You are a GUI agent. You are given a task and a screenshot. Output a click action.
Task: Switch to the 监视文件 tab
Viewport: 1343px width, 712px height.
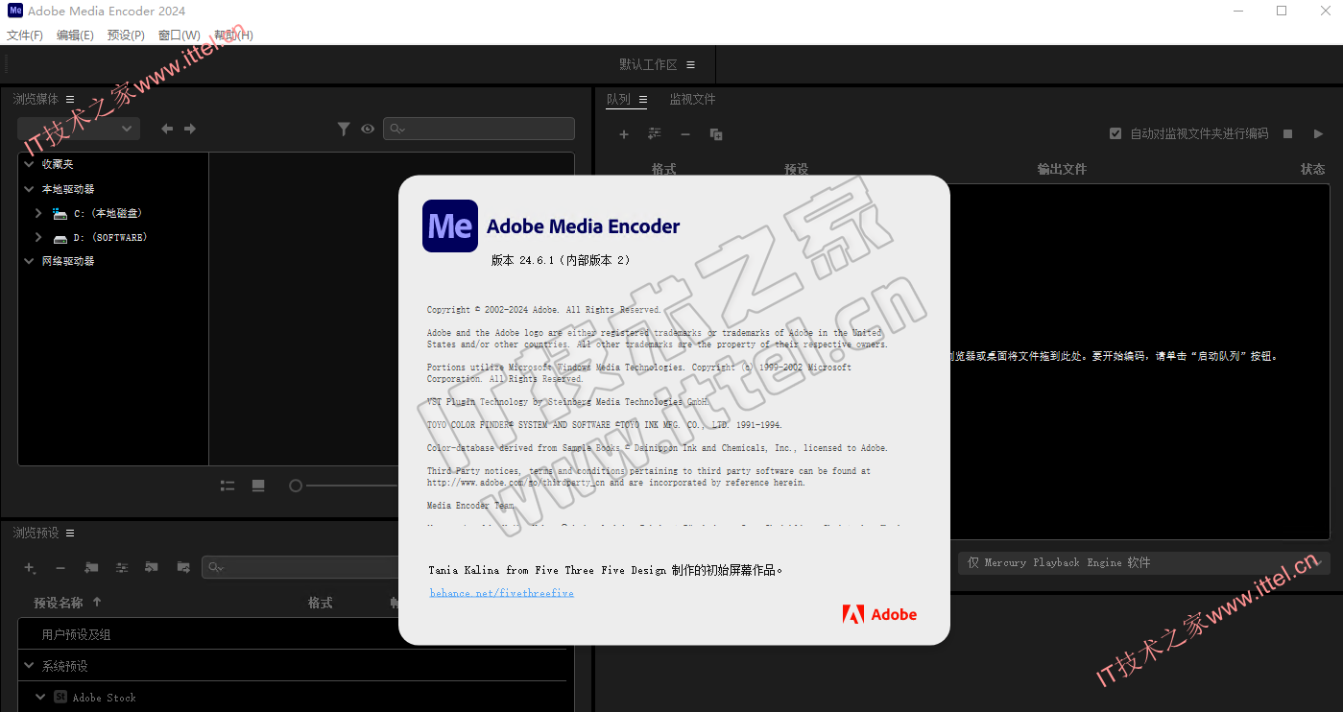pyautogui.click(x=692, y=100)
